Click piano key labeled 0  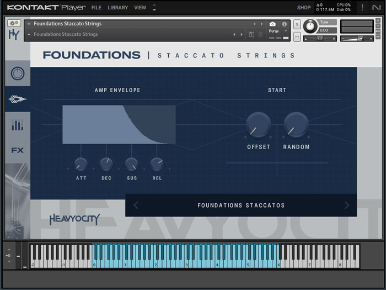point(94,265)
